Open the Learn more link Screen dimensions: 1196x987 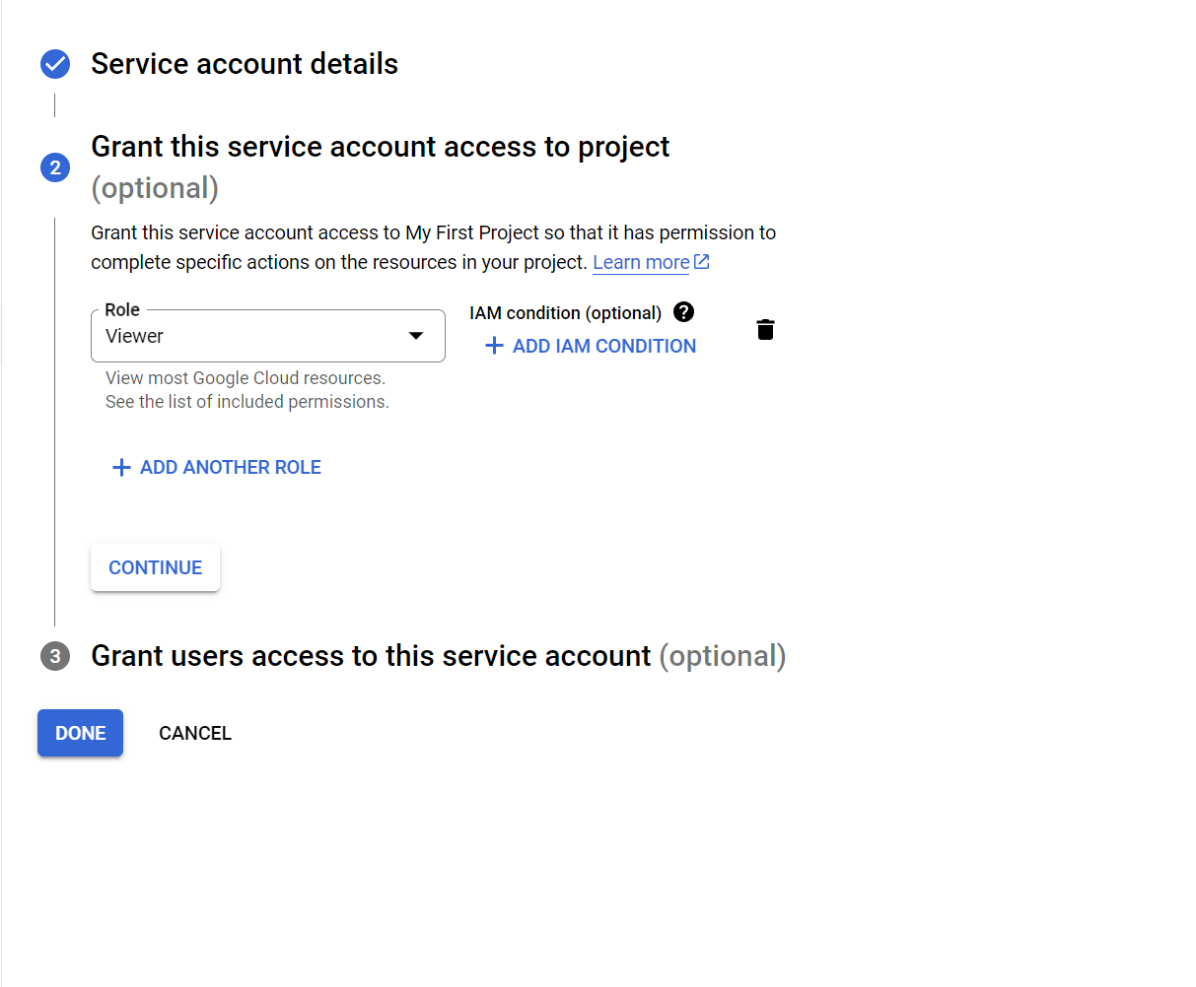click(x=641, y=263)
